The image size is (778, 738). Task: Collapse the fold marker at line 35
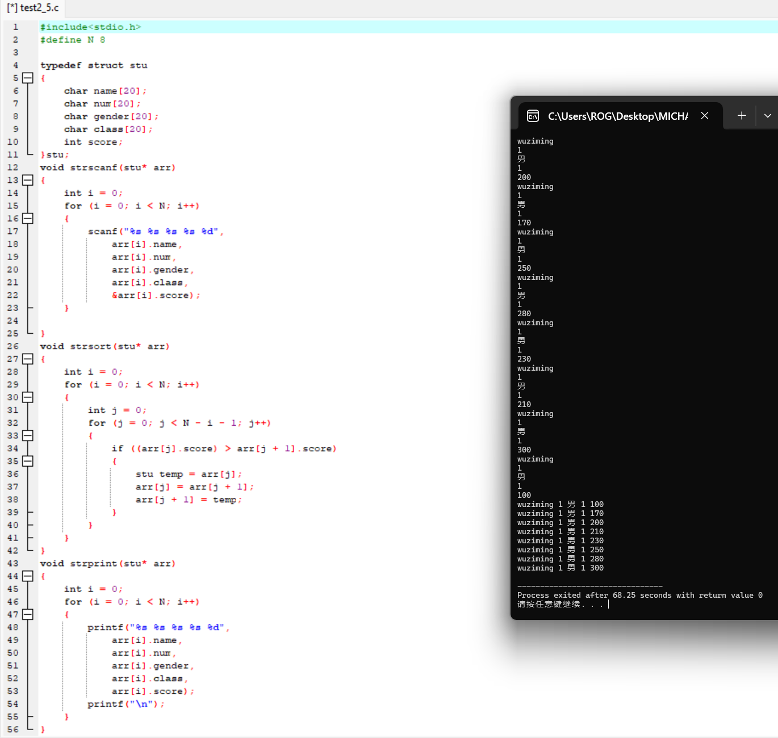tap(27, 461)
